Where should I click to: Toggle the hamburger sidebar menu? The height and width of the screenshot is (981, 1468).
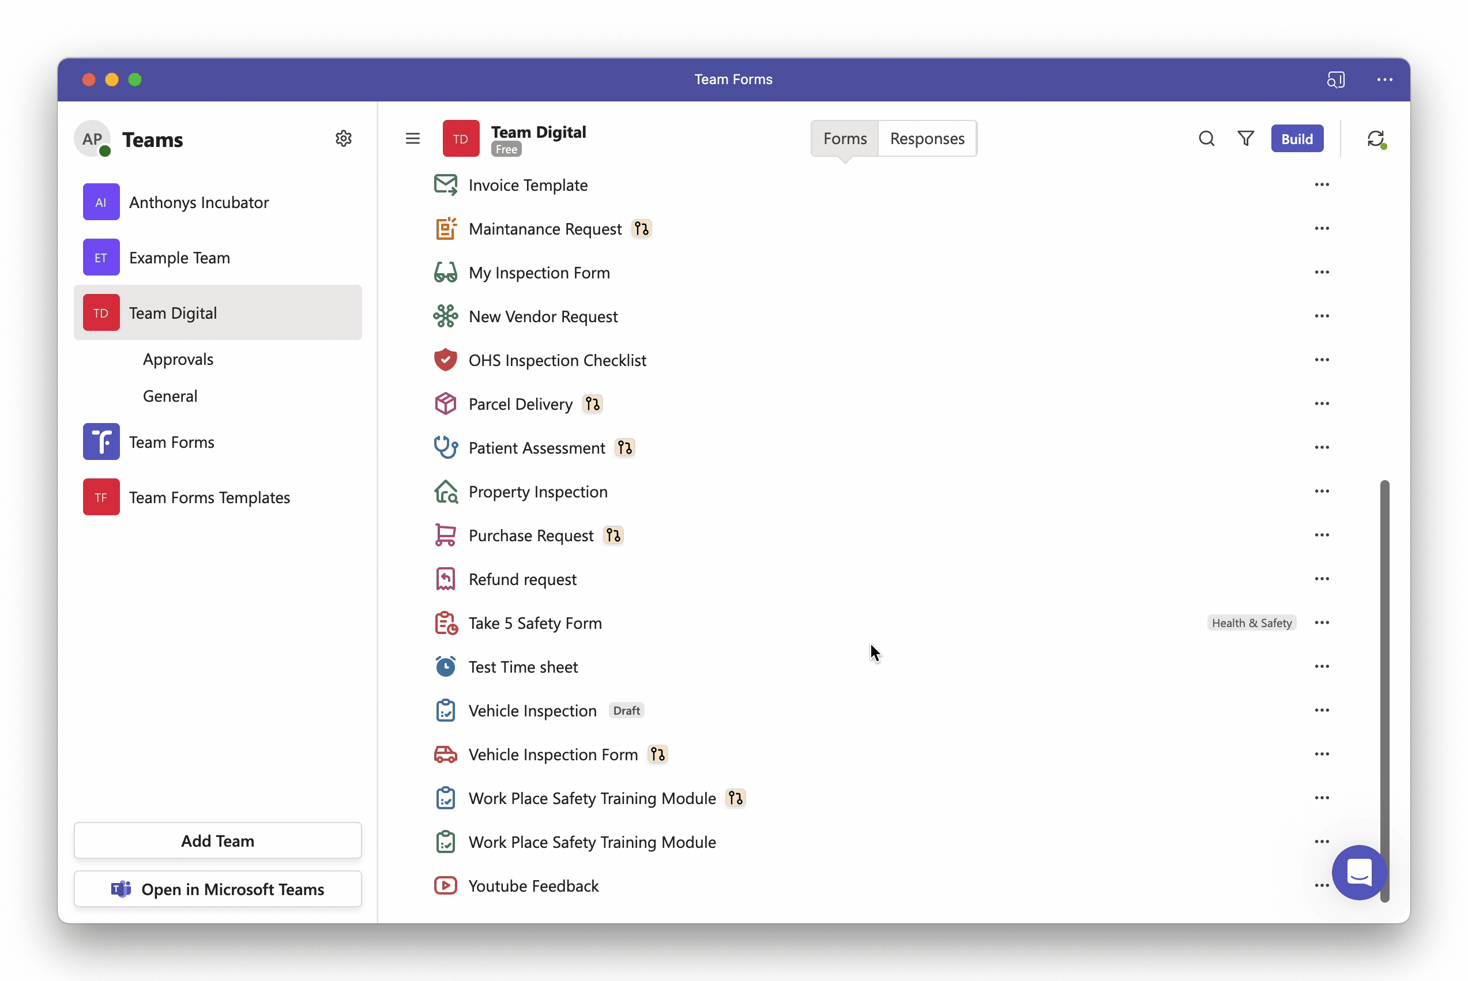tap(413, 138)
